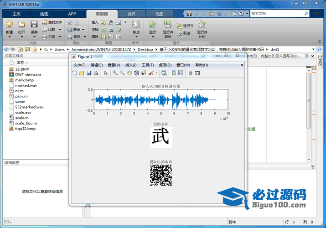Click Run and Time (运行并计时) icon
The image size is (326, 228).
coord(202,24)
